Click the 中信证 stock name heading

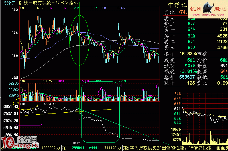click(178, 5)
